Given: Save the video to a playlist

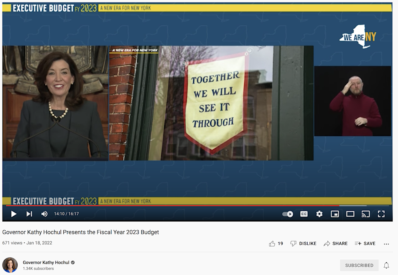Looking at the screenshot, I should (x=365, y=244).
